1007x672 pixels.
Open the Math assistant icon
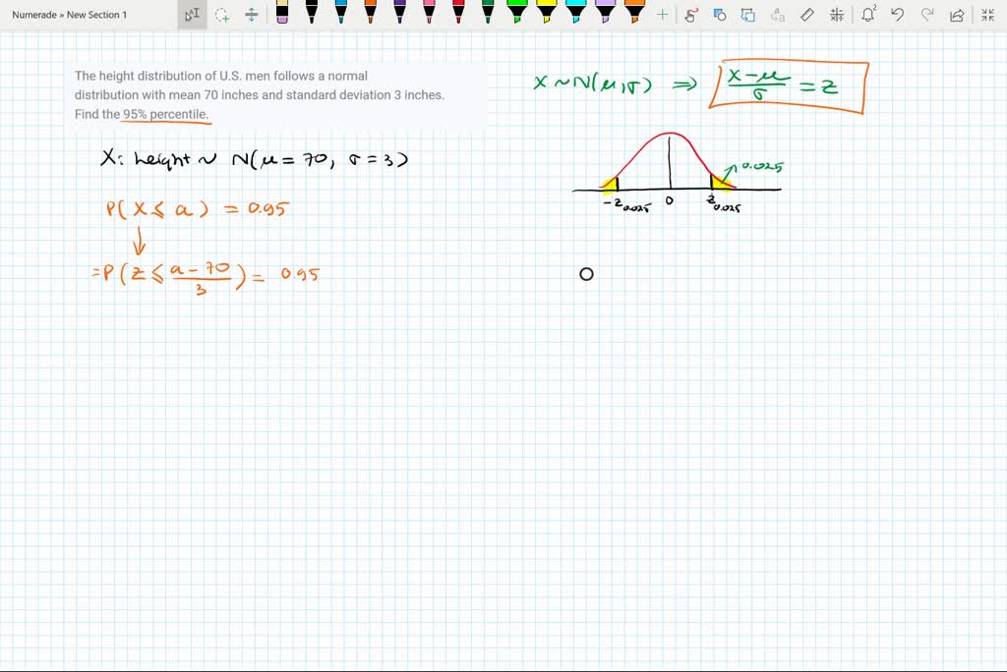(x=837, y=15)
